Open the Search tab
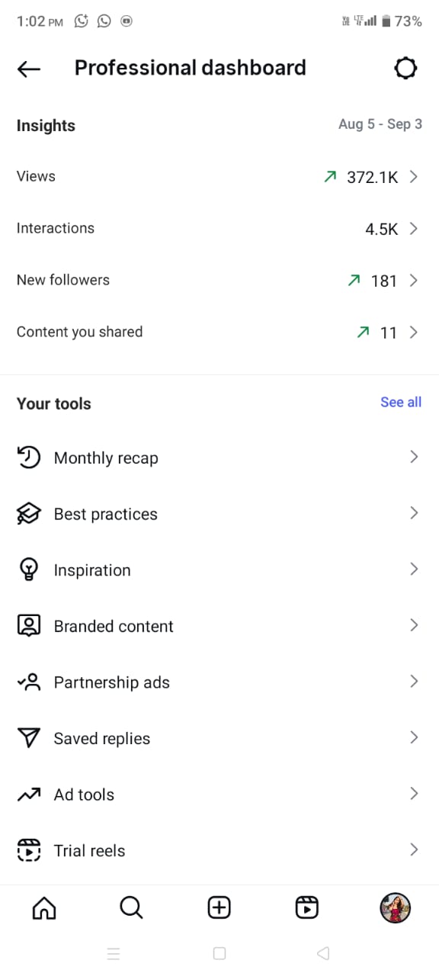 (131, 907)
